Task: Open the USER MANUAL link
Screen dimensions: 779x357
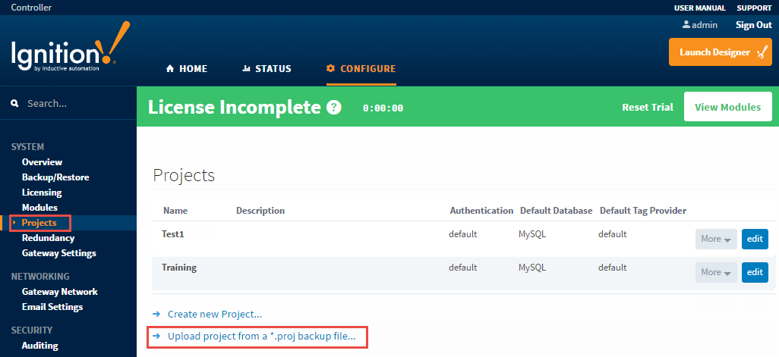Action: click(700, 8)
